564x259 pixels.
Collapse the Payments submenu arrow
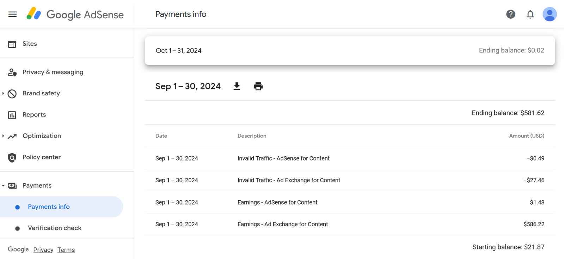click(x=3, y=185)
